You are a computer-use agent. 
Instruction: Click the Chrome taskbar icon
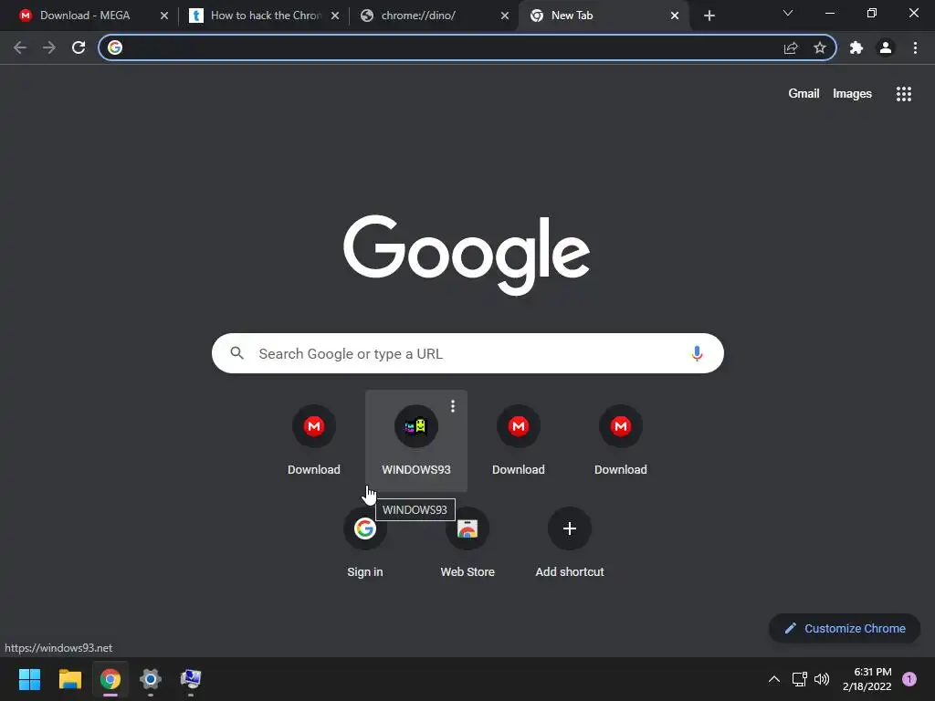(110, 679)
